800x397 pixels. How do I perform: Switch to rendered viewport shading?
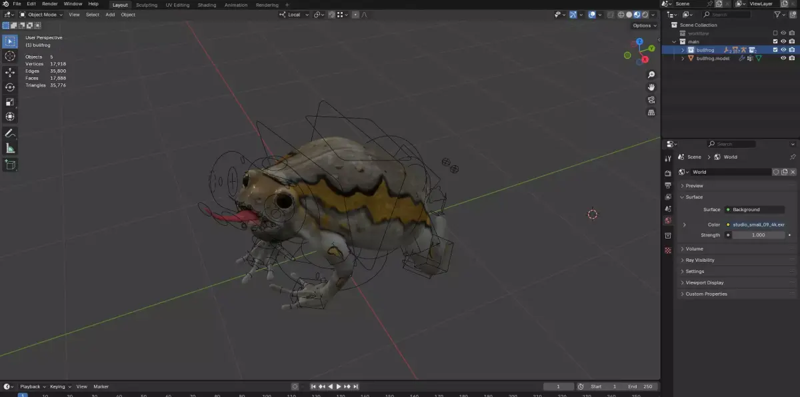click(x=644, y=14)
